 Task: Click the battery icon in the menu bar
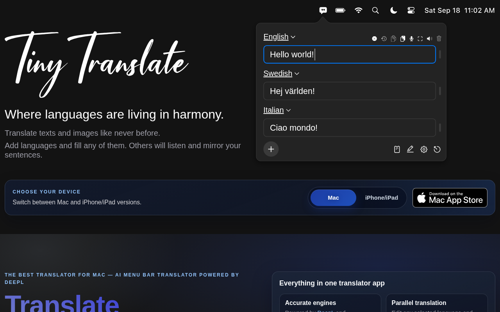340,11
